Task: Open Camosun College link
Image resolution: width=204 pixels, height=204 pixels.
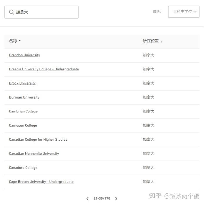Action: pos(23,125)
